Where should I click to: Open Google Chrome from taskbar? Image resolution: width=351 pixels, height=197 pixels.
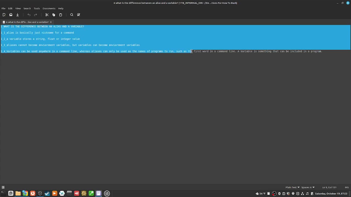point(25,193)
